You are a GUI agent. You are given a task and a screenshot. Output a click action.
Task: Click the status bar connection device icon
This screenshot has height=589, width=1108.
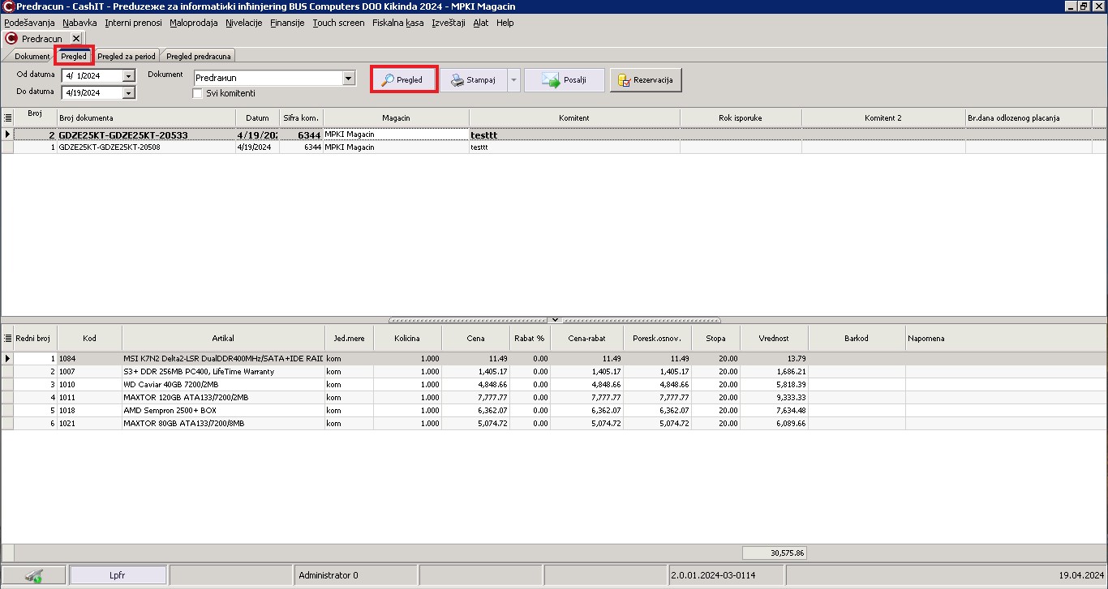[x=34, y=575]
